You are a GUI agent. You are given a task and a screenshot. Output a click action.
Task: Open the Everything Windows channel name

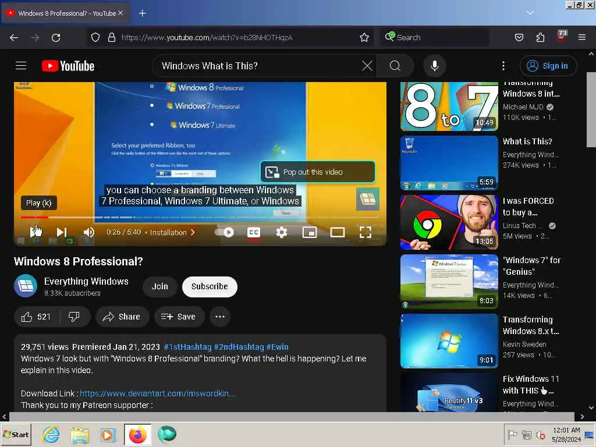pyautogui.click(x=86, y=281)
